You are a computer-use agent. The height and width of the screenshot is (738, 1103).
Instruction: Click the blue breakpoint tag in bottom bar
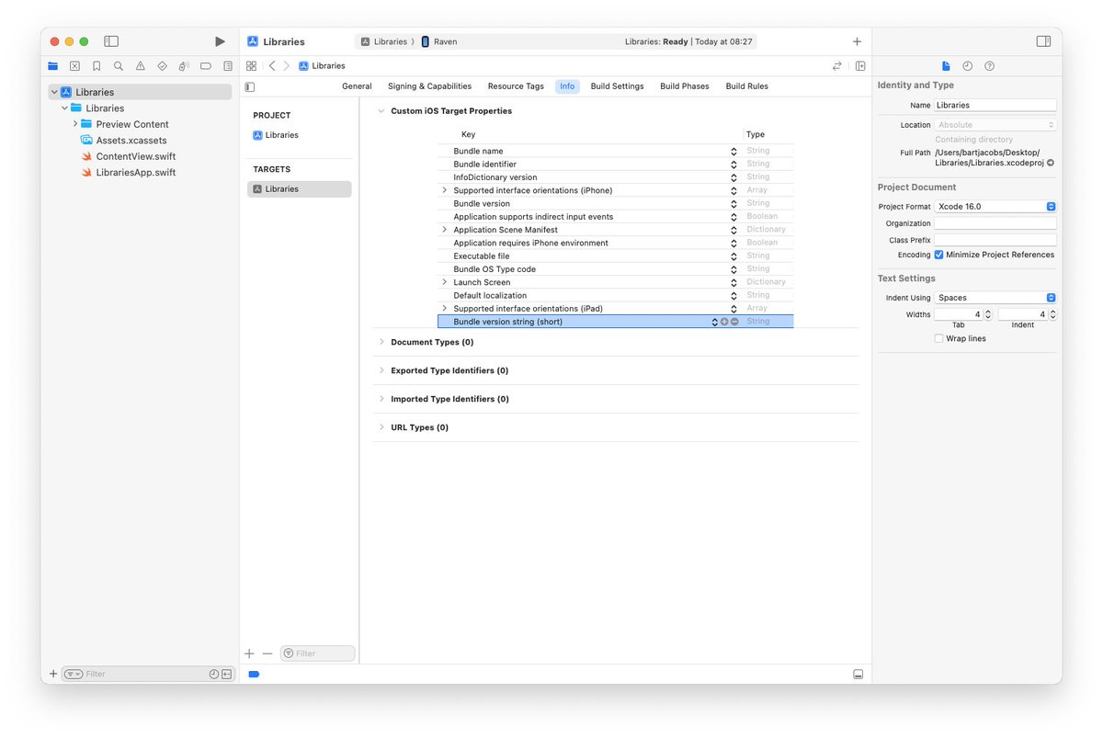tap(255, 675)
